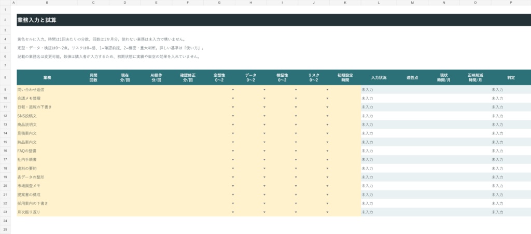
Task: Click the 月間回数 table header cell
Action: (x=93, y=77)
